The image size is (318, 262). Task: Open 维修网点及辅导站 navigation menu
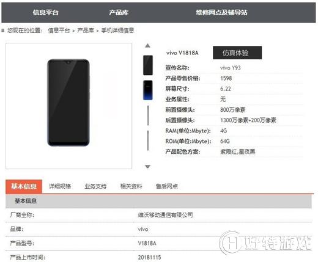click(x=221, y=12)
